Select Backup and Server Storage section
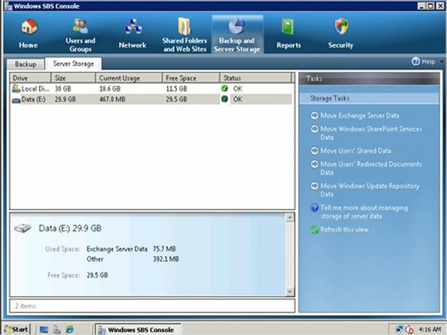 [237, 35]
